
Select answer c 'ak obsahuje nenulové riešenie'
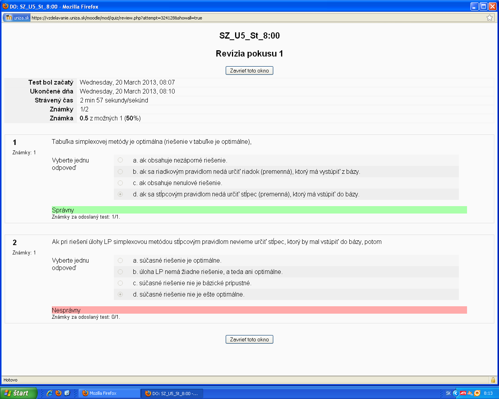click(x=120, y=183)
